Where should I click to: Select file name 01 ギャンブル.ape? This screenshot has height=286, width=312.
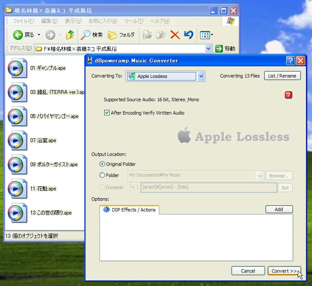tap(48, 68)
